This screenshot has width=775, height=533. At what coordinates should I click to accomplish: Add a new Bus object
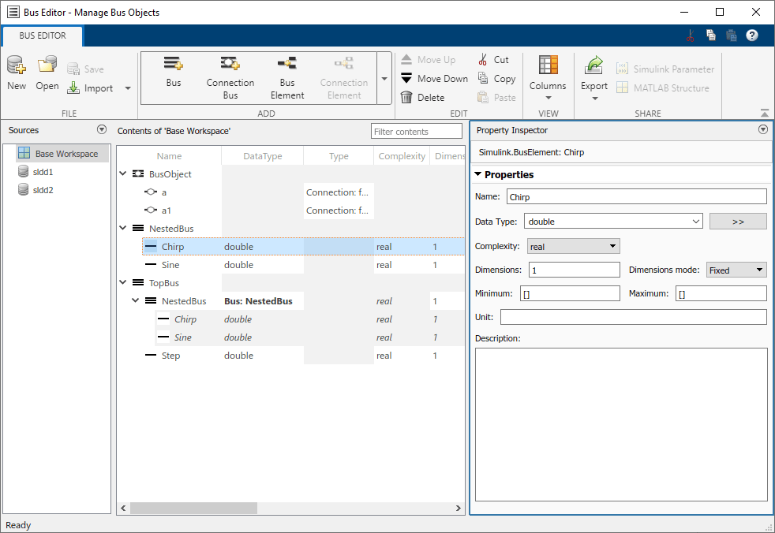(174, 71)
